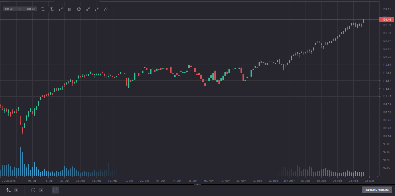Screen dimensions: 395x196
Task: Erase drawings with the eraser tool
Action: [106, 9]
